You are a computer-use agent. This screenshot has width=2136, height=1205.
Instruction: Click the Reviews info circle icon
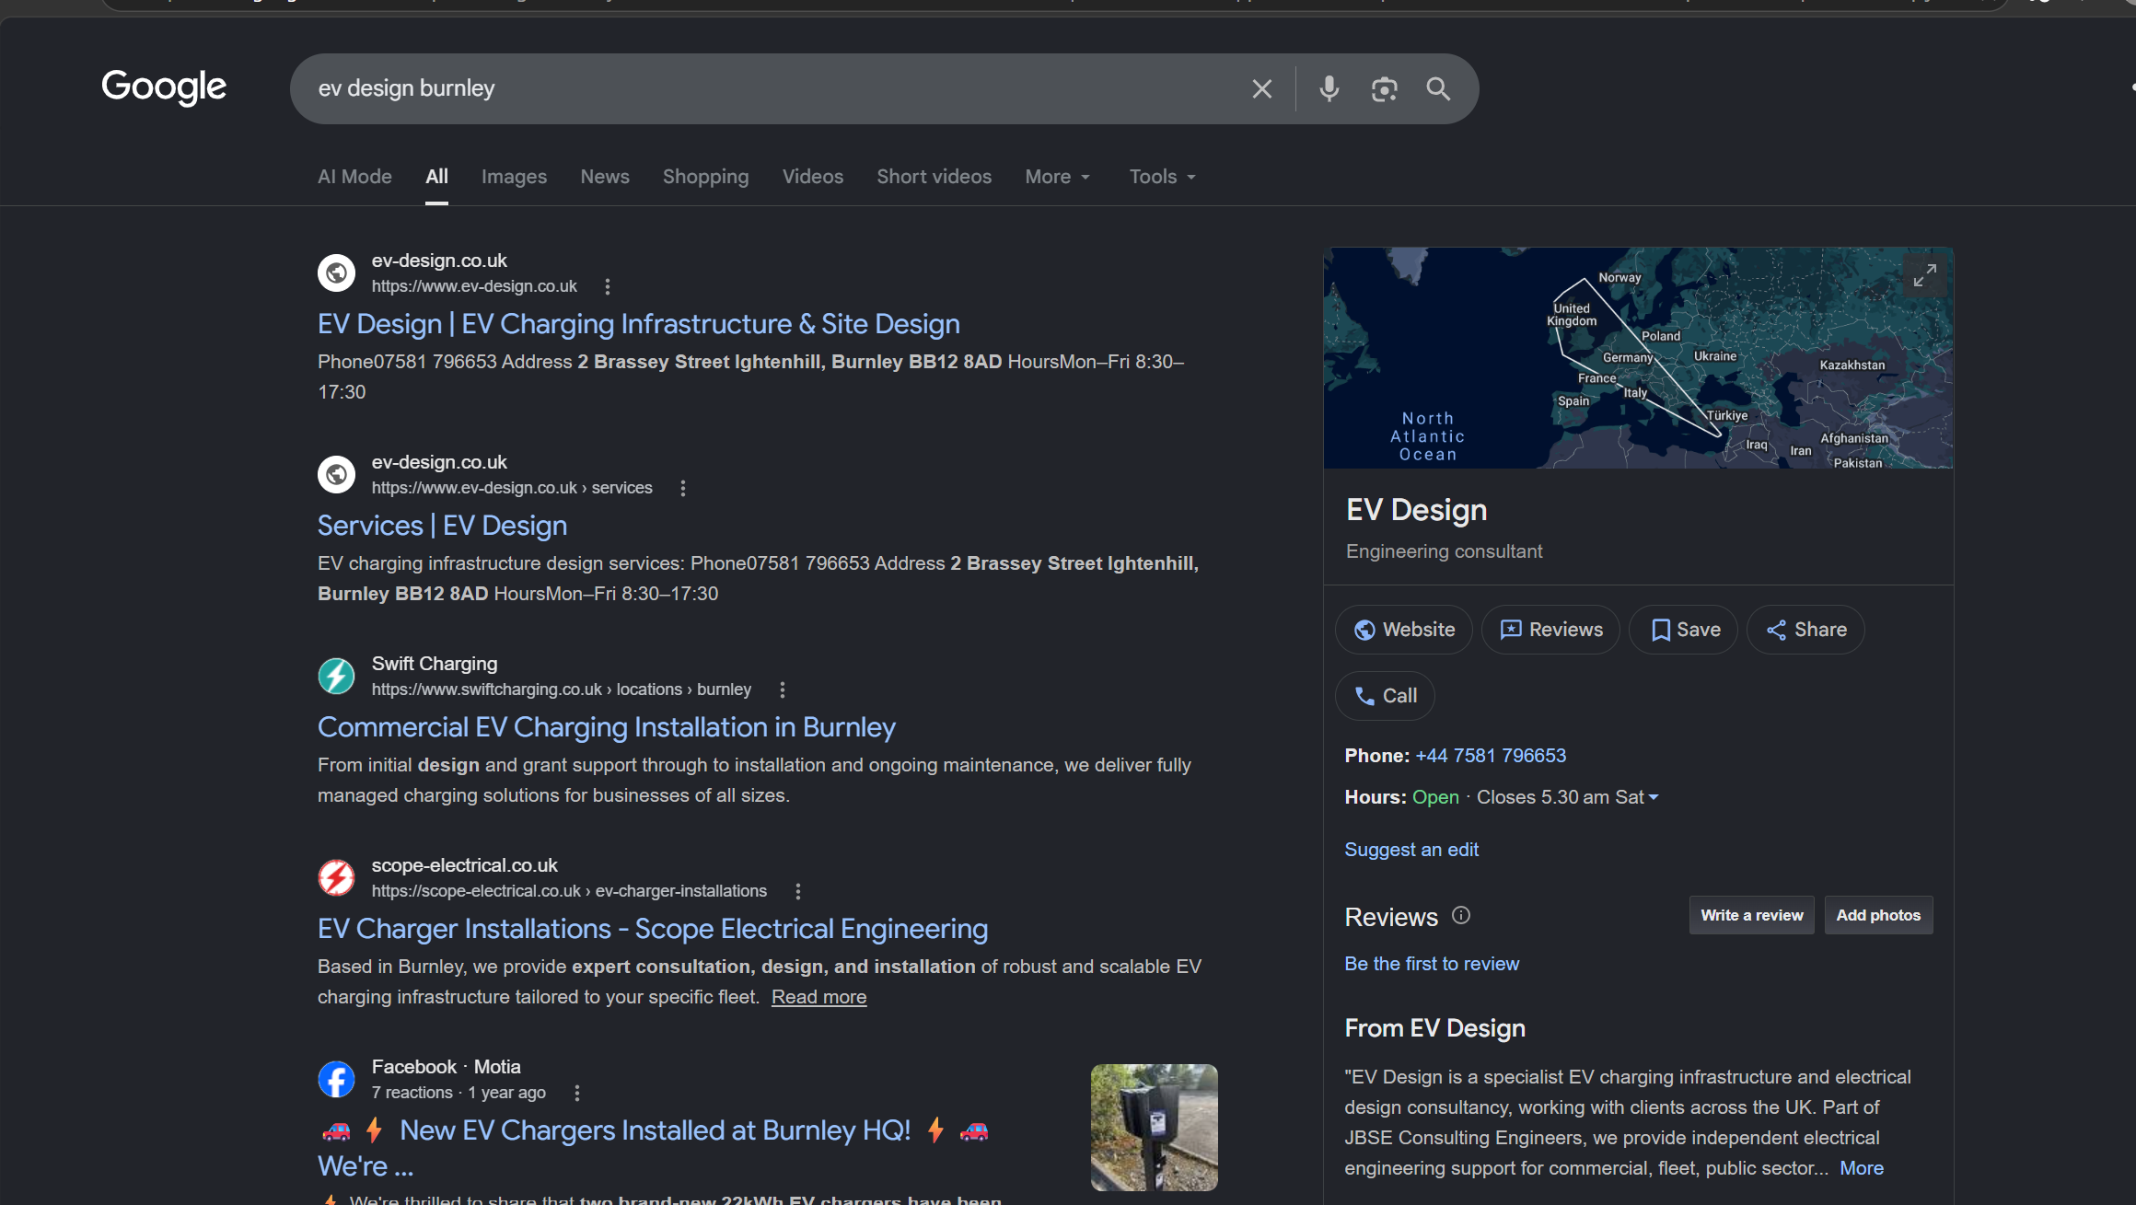pos(1461,915)
